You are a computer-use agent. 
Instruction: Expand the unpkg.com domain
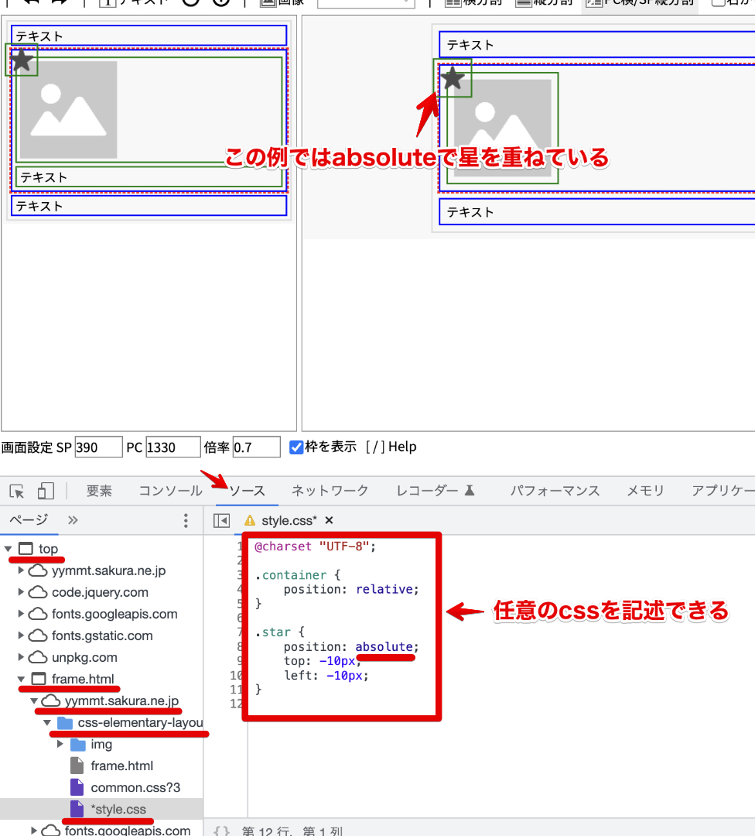tap(21, 657)
